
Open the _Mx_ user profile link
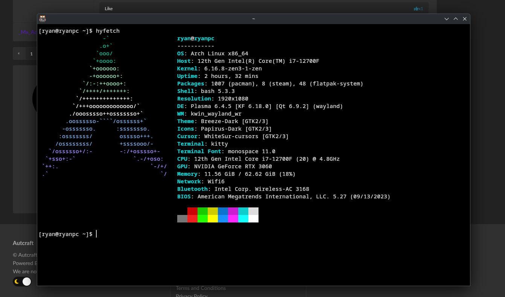coord(27,32)
